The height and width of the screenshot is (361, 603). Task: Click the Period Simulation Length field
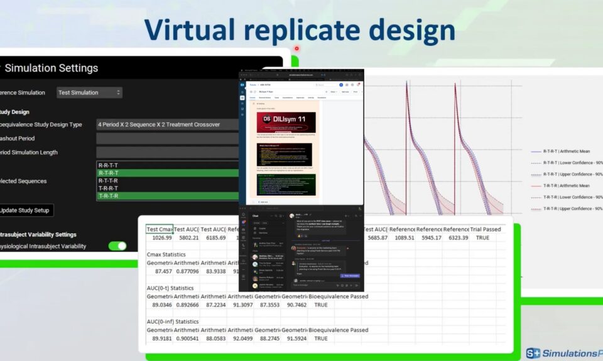click(x=167, y=152)
